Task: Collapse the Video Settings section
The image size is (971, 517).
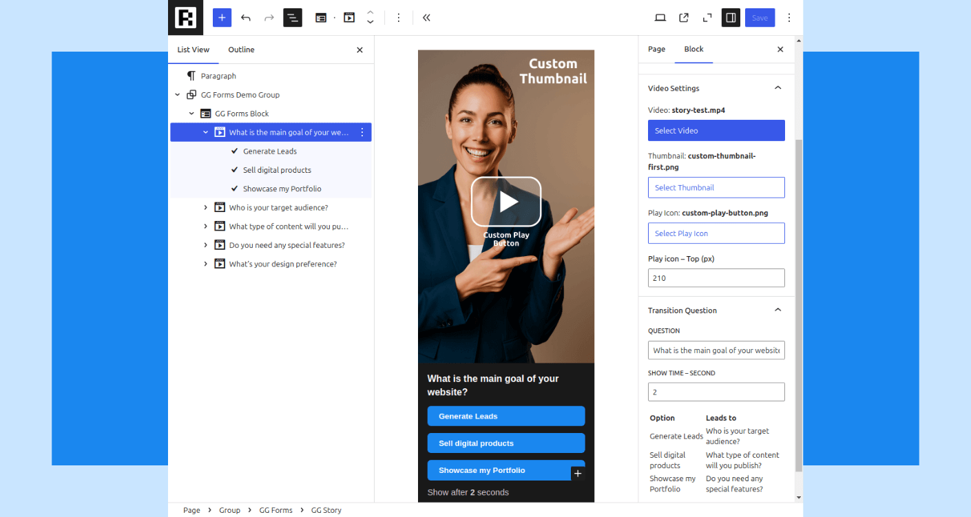Action: click(x=777, y=88)
